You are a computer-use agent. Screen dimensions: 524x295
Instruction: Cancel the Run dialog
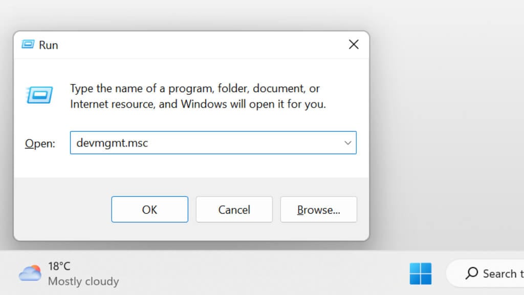tap(234, 209)
